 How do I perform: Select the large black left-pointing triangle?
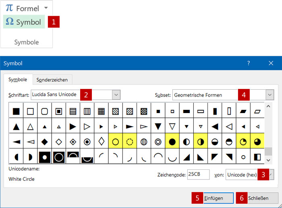pyautogui.click(x=215, y=127)
